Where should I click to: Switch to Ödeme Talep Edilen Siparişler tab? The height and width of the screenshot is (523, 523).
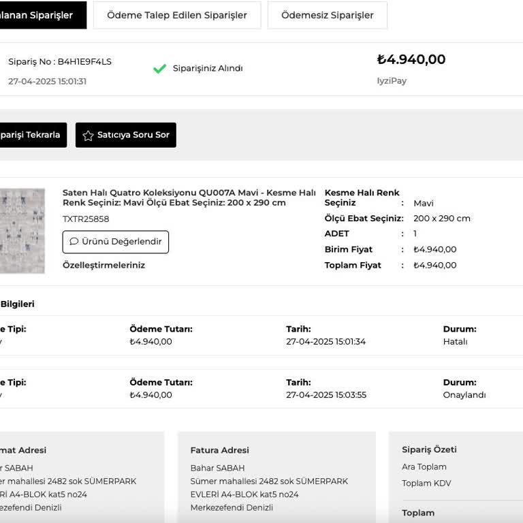coord(177,15)
